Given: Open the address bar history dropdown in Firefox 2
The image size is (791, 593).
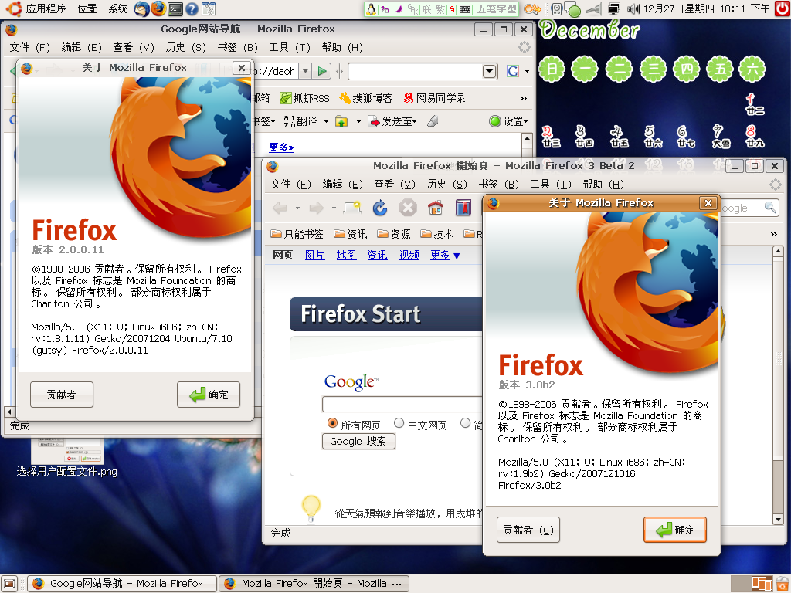Looking at the screenshot, I should click(x=304, y=72).
